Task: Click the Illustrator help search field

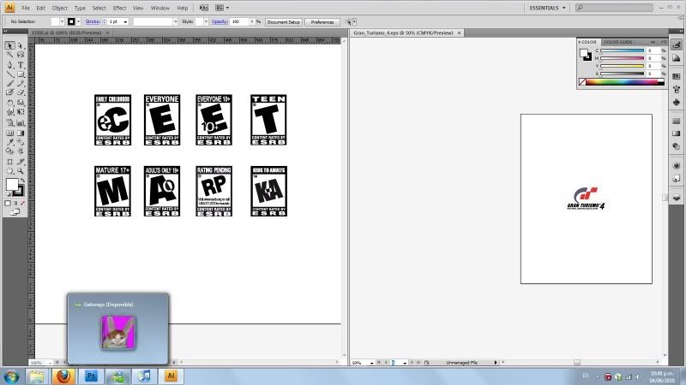Action: tap(614, 8)
